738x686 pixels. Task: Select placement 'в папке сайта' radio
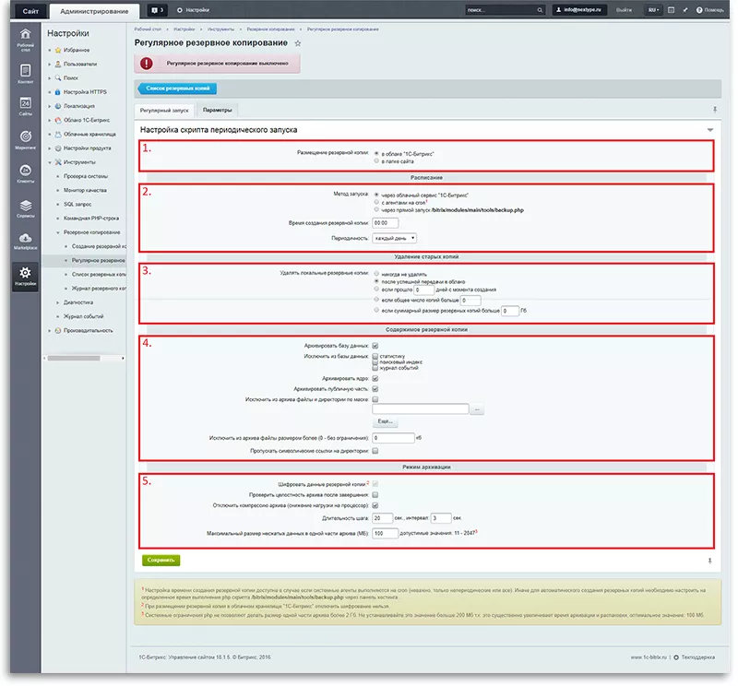pos(376,161)
